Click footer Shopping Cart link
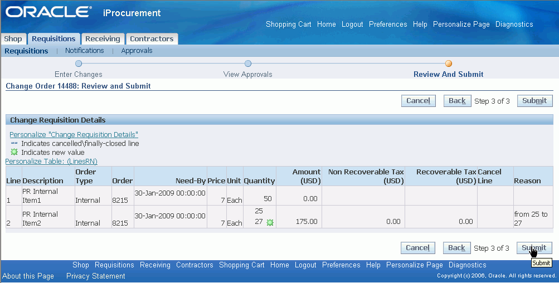This screenshot has width=559, height=283. point(242,265)
